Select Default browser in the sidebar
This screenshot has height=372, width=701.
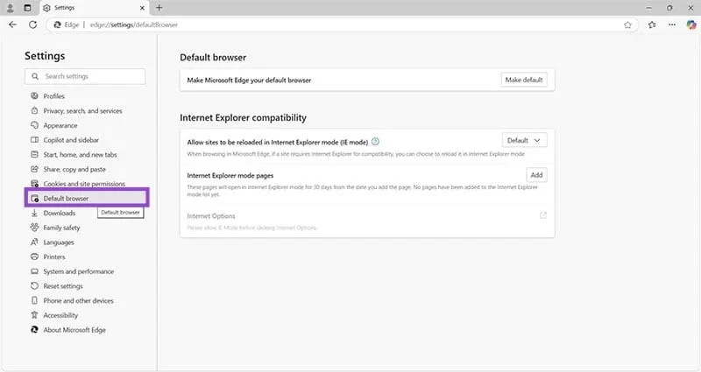(66, 199)
